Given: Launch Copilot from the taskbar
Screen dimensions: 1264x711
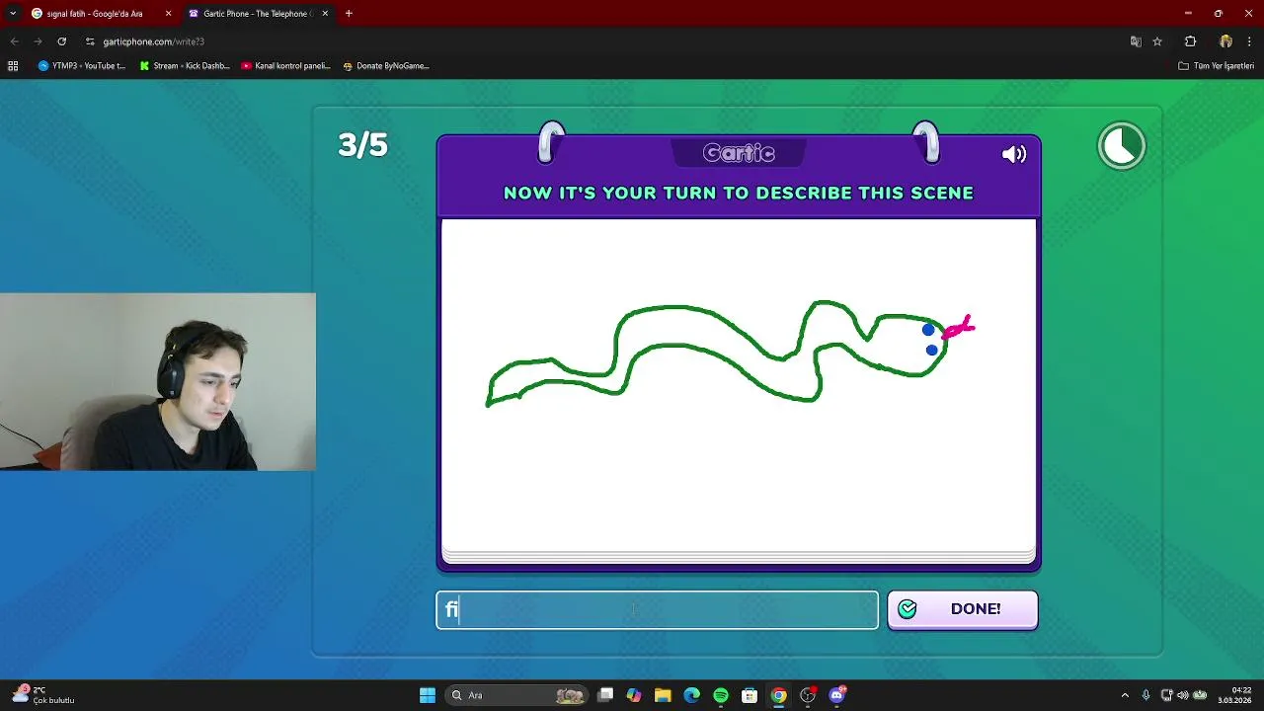Looking at the screenshot, I should click(x=634, y=695).
